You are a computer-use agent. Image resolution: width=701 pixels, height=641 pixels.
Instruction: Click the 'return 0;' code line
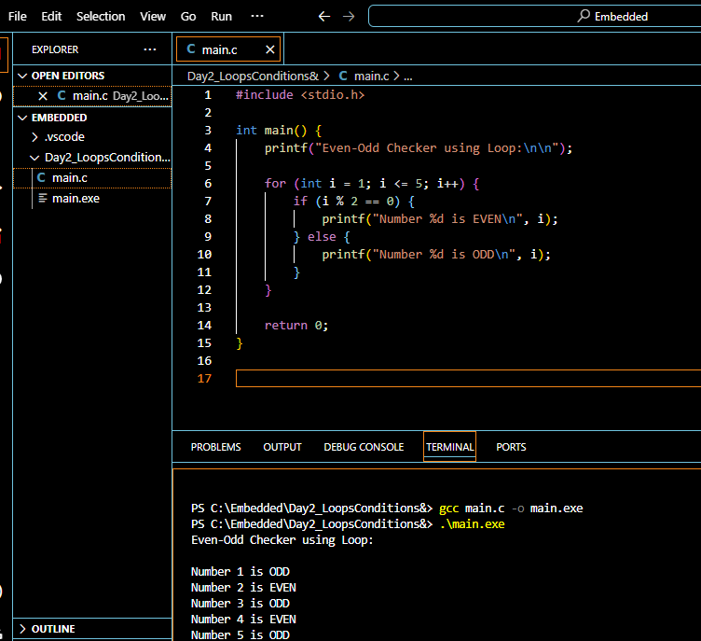point(296,326)
